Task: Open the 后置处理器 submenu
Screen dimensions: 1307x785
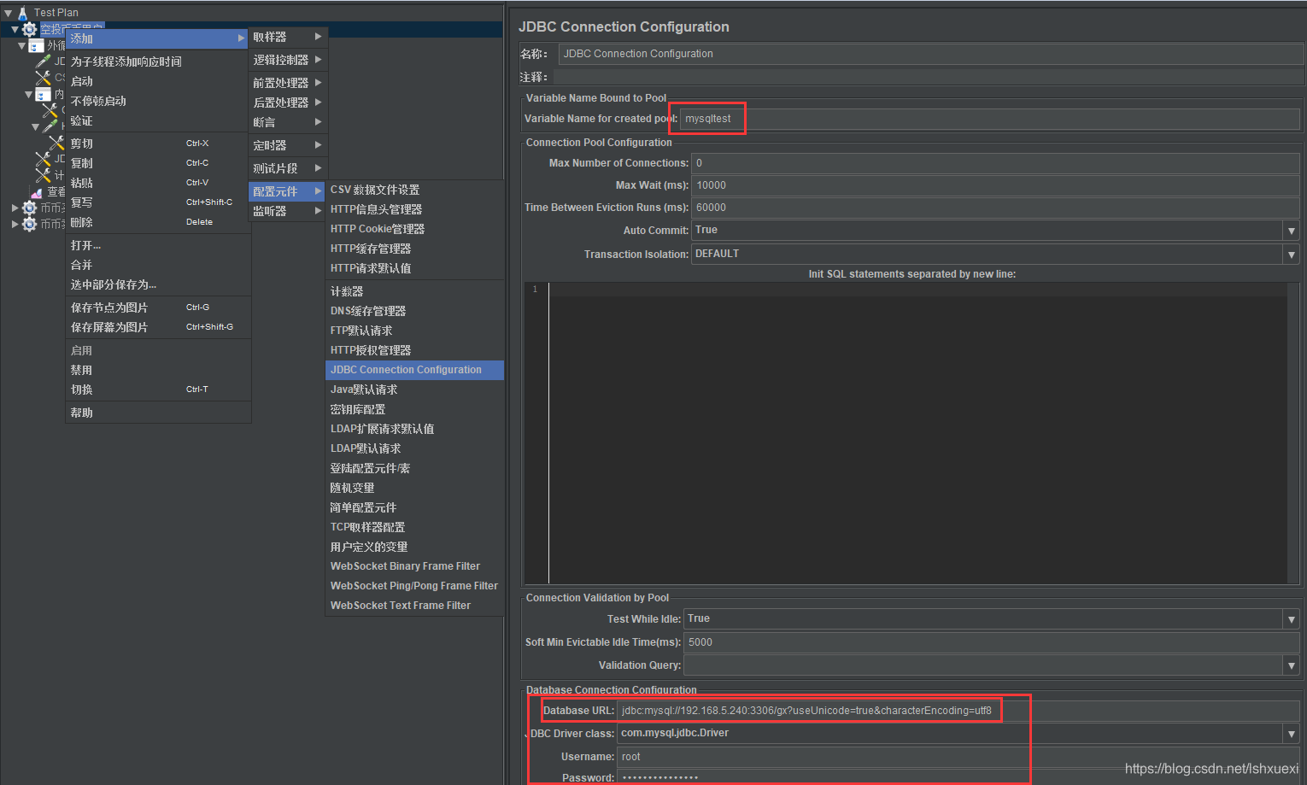Action: (x=288, y=103)
